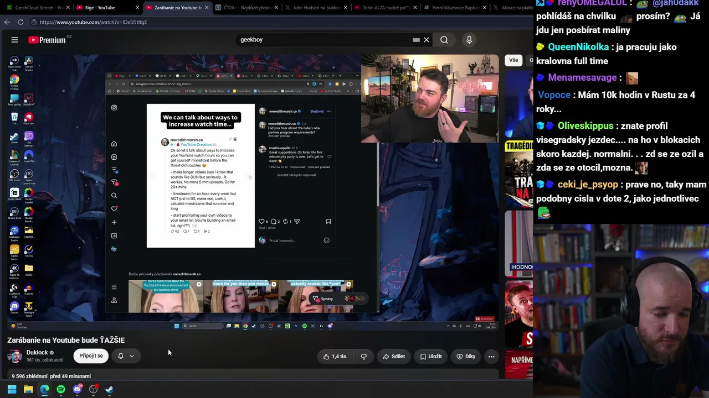Open the Windows Start menu
This screenshot has height=398, width=709.
[x=12, y=389]
